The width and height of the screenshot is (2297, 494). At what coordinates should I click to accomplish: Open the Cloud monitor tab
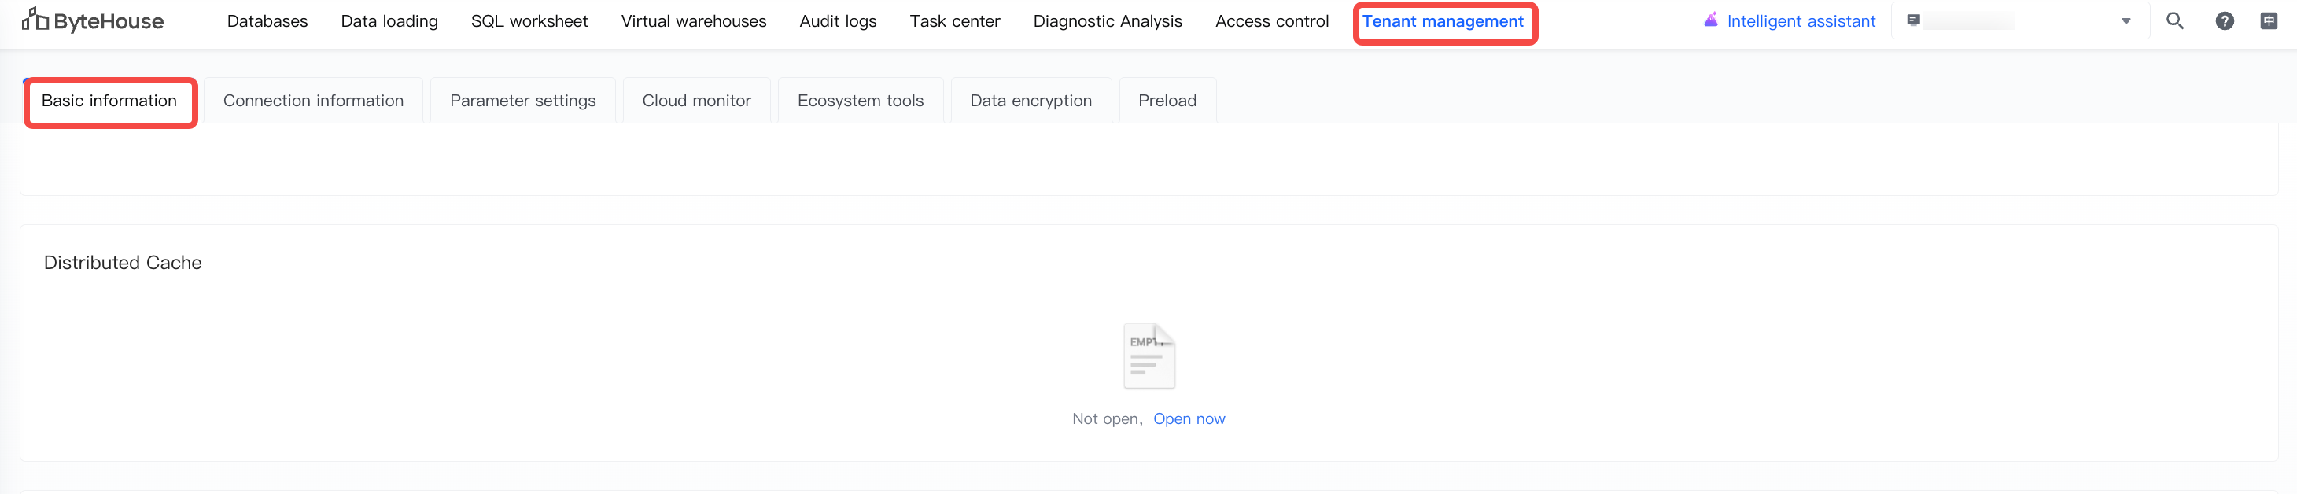[x=696, y=101]
